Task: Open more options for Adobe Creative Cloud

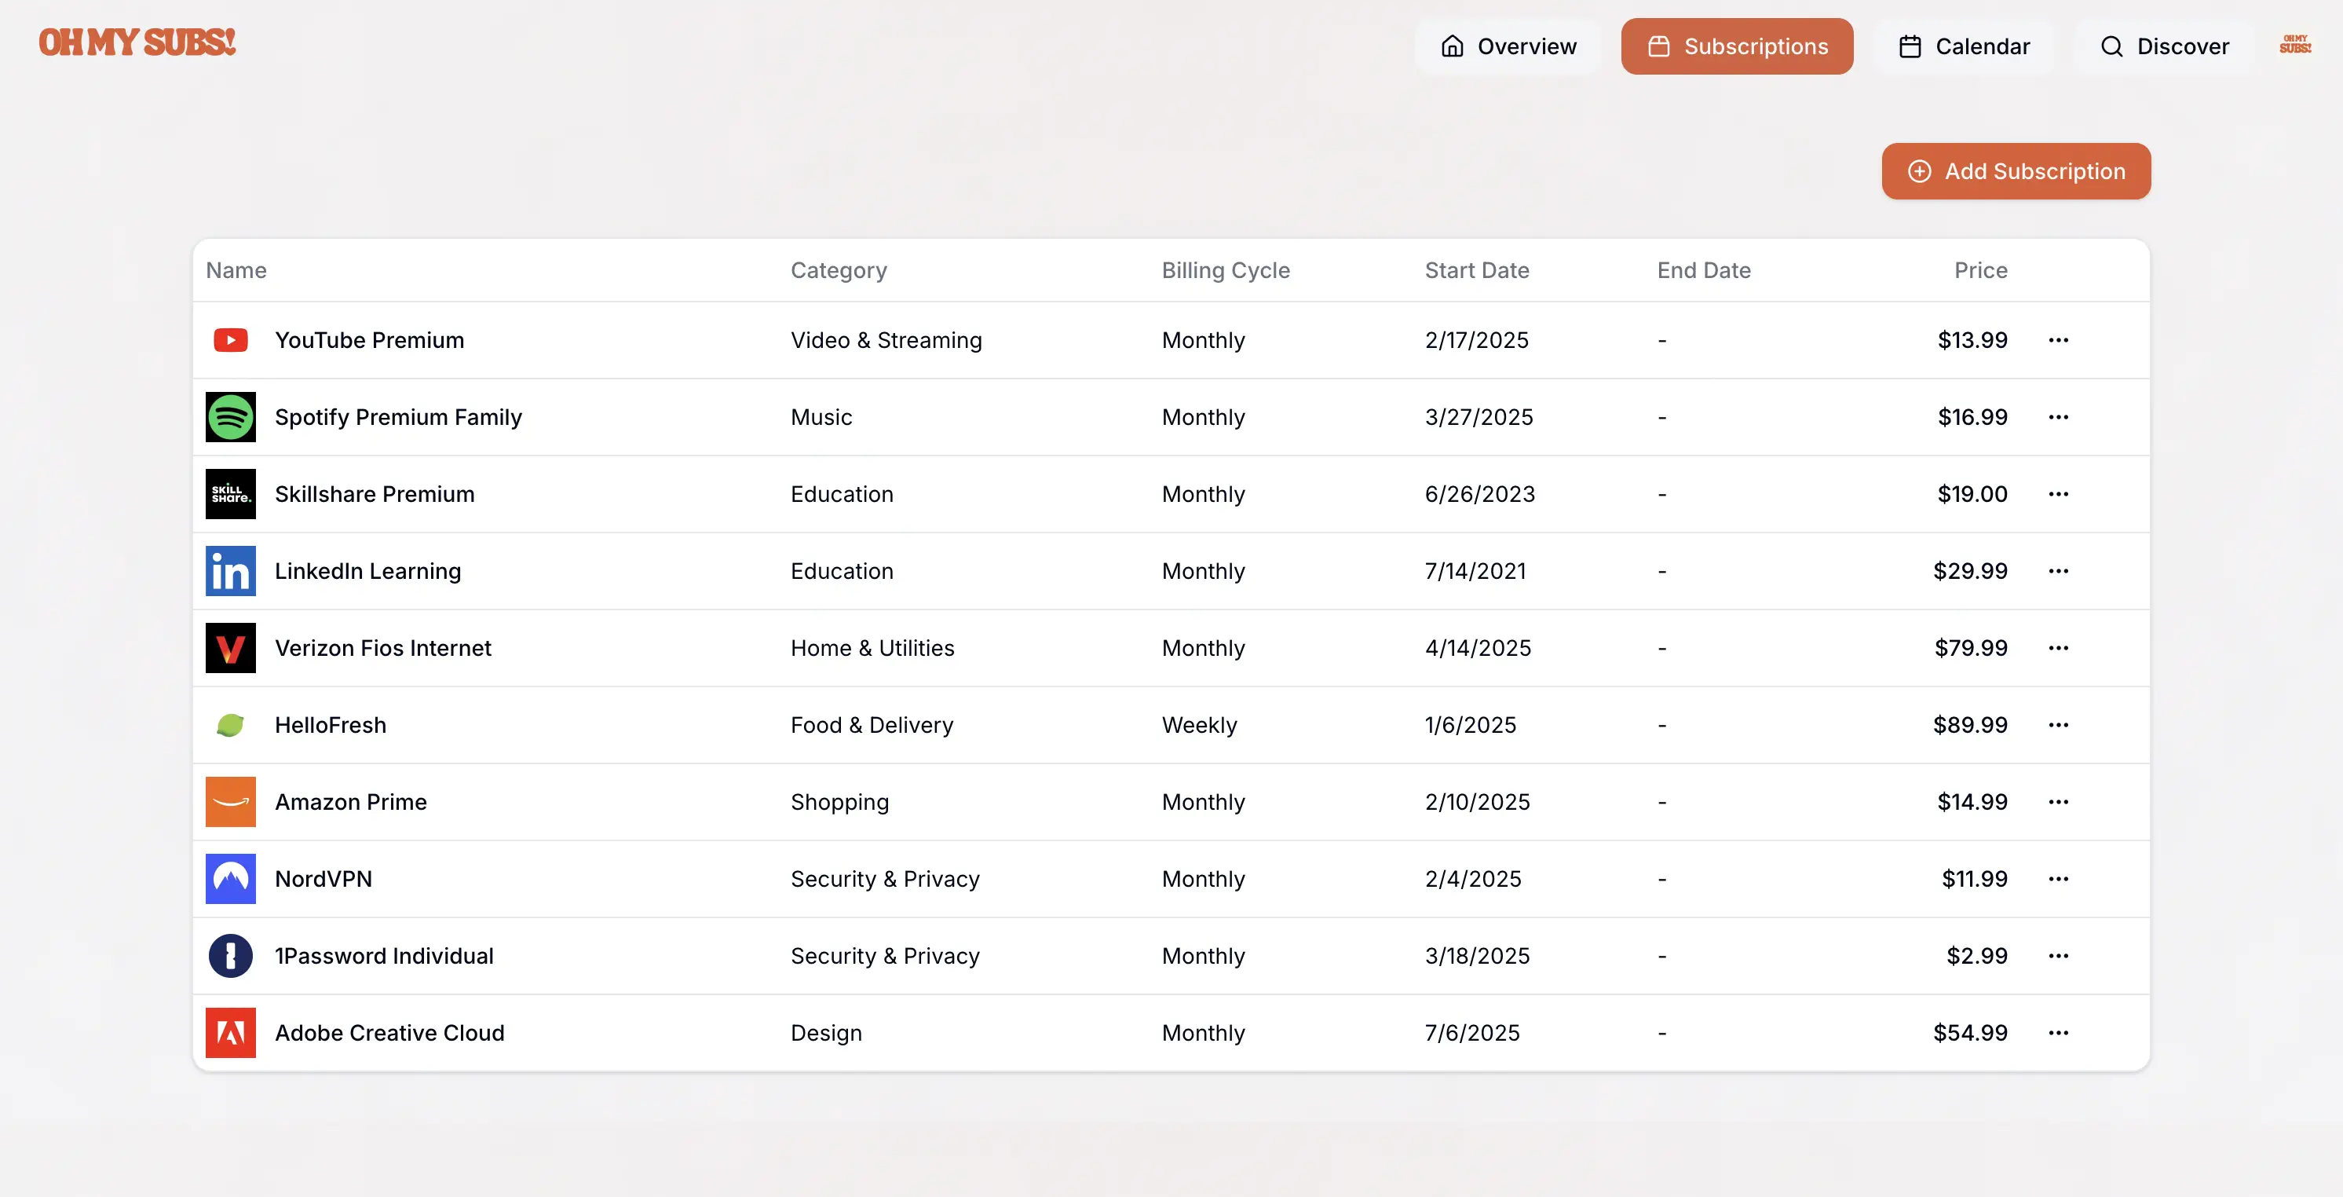Action: pyautogui.click(x=2058, y=1034)
